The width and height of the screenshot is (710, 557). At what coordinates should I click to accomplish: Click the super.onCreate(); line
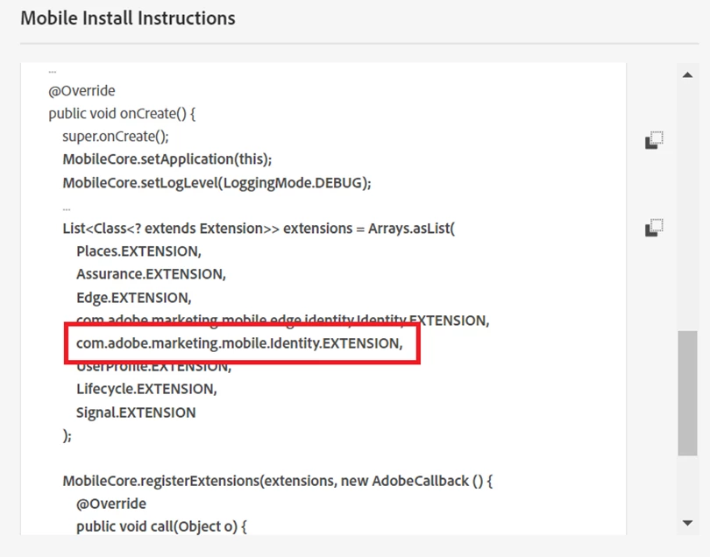(x=116, y=137)
